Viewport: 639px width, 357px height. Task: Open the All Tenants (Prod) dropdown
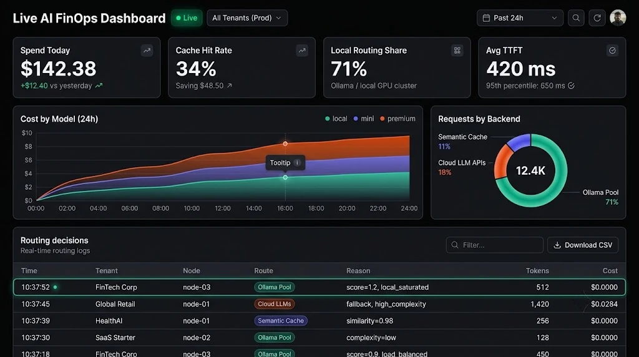click(247, 18)
